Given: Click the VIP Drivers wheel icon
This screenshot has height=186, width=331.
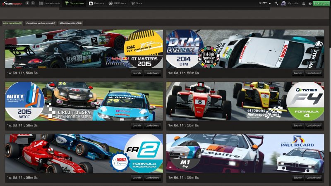Looking at the screenshot, I should pos(110,3).
